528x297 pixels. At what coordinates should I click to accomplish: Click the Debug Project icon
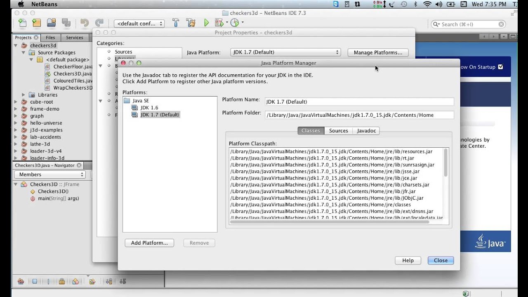(219, 23)
